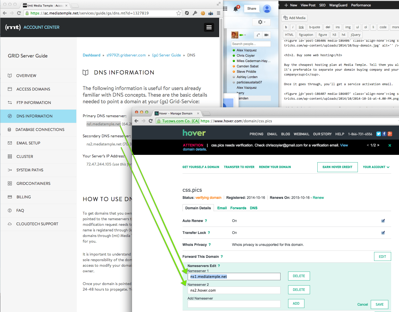399x312 pixels.
Task: Click EARN HOVER CREDIT button
Action: (x=337, y=167)
